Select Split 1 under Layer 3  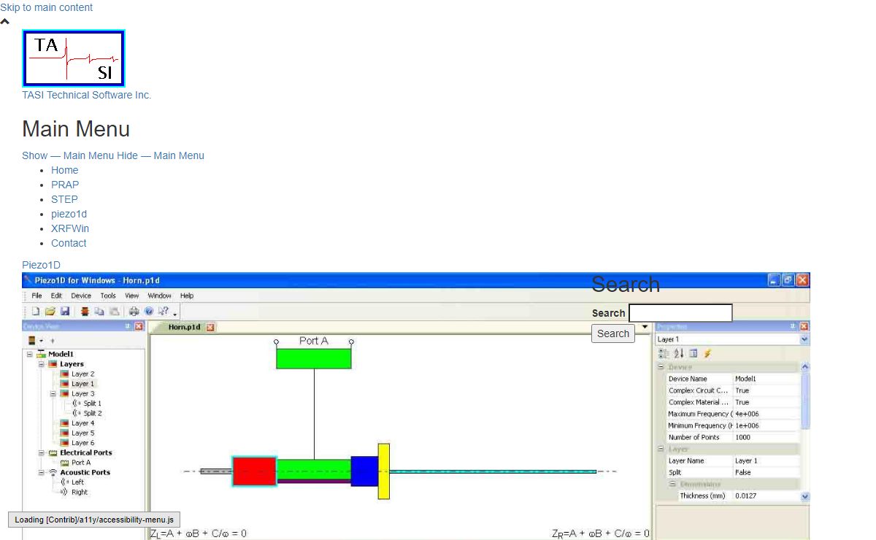point(92,404)
